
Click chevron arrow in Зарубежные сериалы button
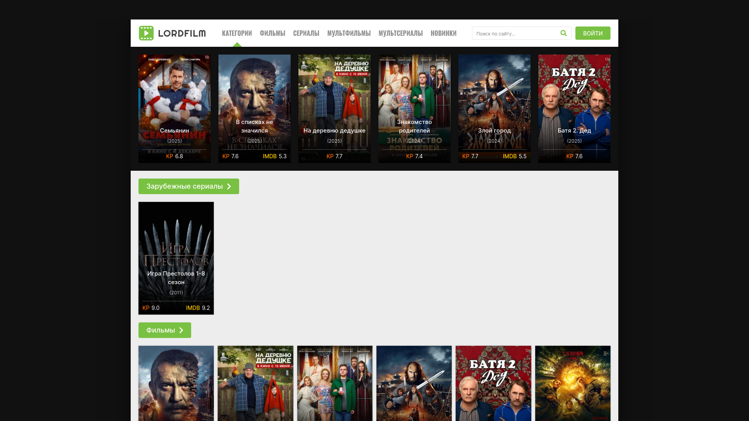coord(229,186)
